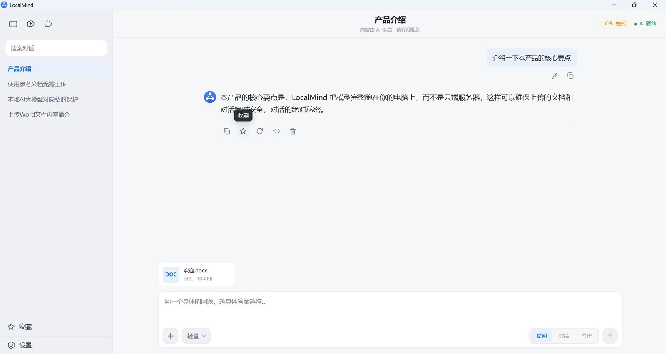Switch to 总结 mode
Screen dimensions: 666x354
pyautogui.click(x=564, y=336)
